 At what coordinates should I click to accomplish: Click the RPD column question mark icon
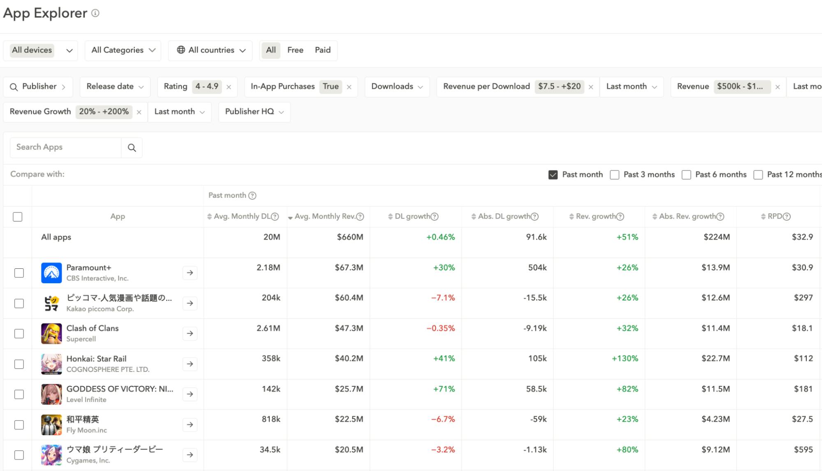[786, 216]
